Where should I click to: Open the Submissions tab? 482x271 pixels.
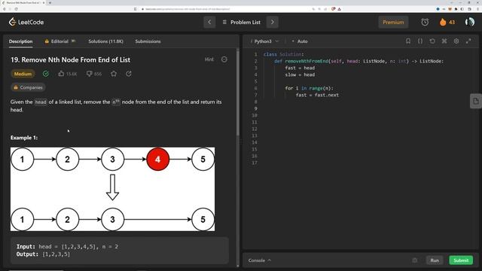(148, 41)
